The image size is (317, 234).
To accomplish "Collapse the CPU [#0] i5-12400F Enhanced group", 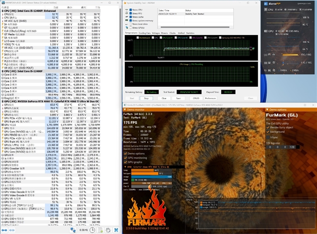I will click(x=2, y=11).
